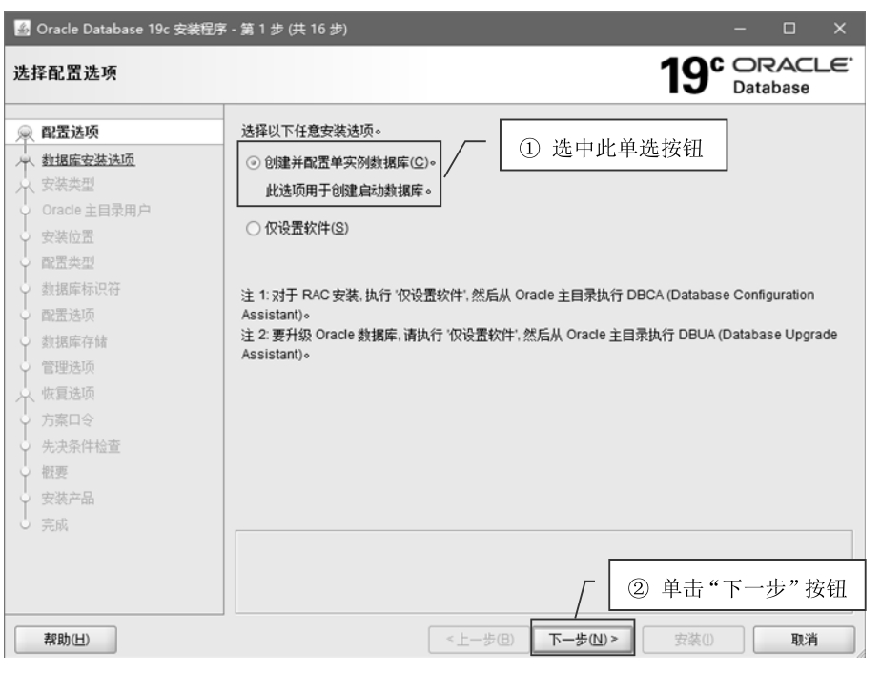Open the 数据库安装选项 step link
Viewport: 881px width, 674px height.
89,160
